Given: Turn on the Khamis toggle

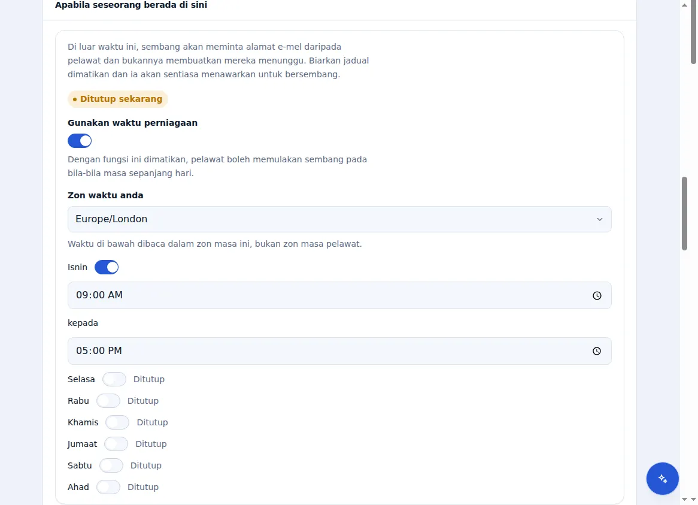Looking at the screenshot, I should 117,422.
